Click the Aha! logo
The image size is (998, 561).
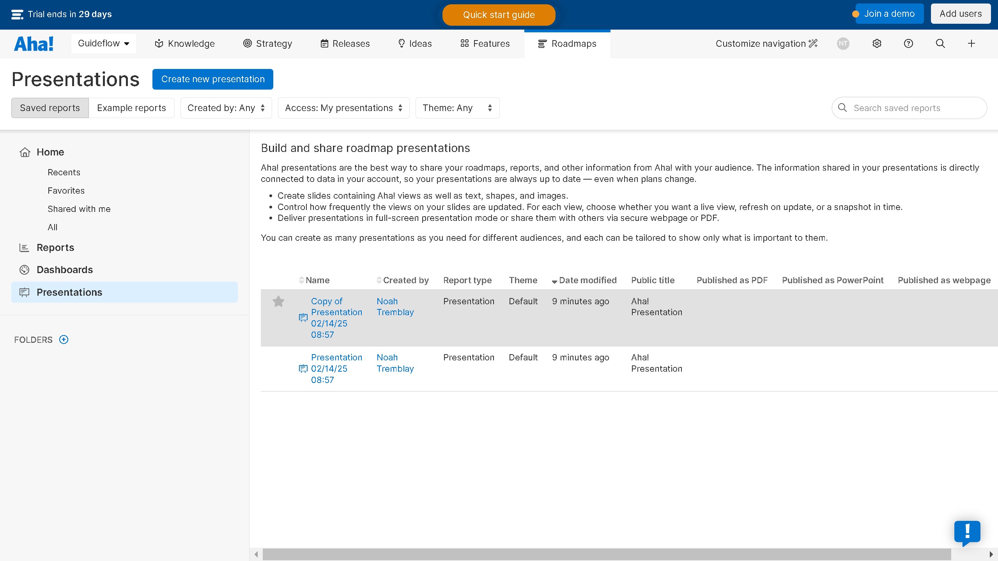[x=34, y=44]
